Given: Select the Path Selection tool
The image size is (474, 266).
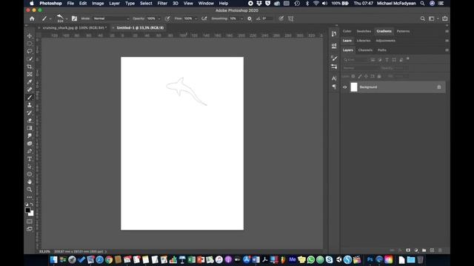Looking at the screenshot, I should (30, 166).
